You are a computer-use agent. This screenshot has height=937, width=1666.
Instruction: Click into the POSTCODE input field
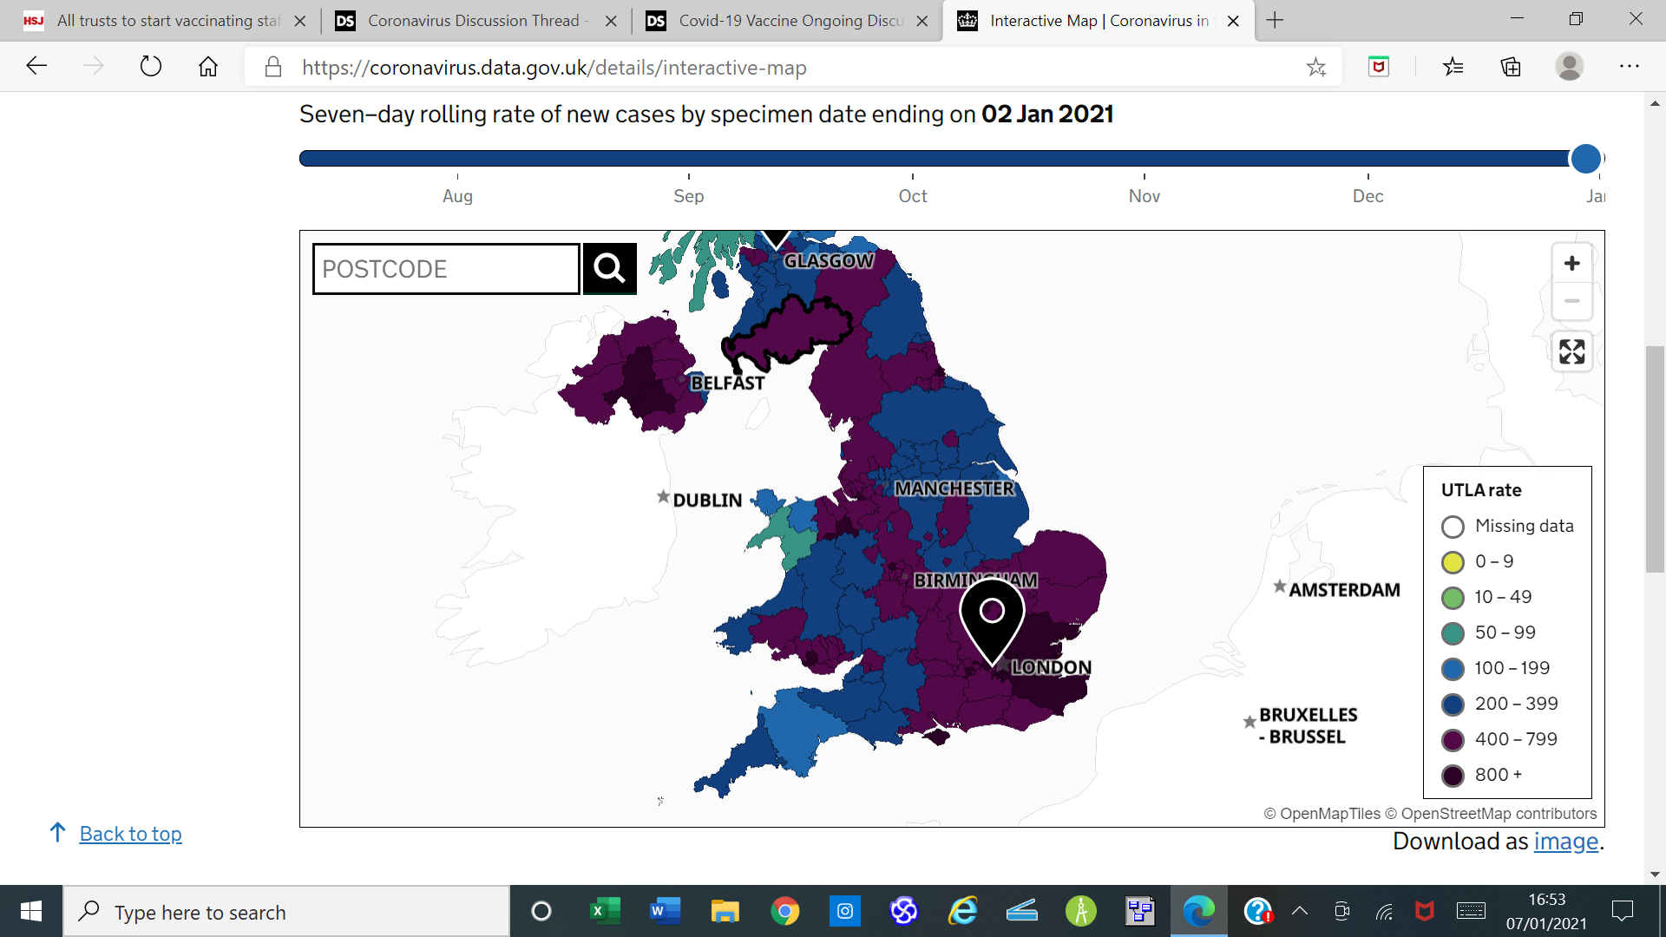[446, 269]
